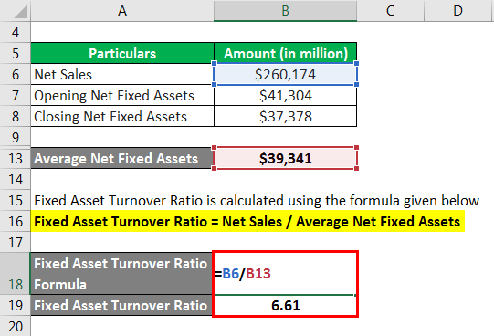The width and height of the screenshot is (494, 336).
Task: Select row 13 header
Action: tap(16, 158)
